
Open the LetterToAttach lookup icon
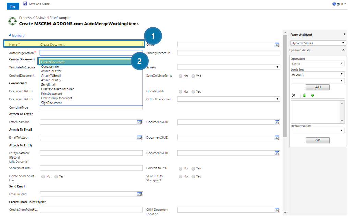click(139, 122)
